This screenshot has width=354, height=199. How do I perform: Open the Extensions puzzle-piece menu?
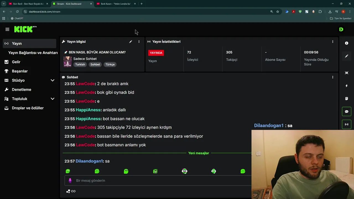coord(320,12)
